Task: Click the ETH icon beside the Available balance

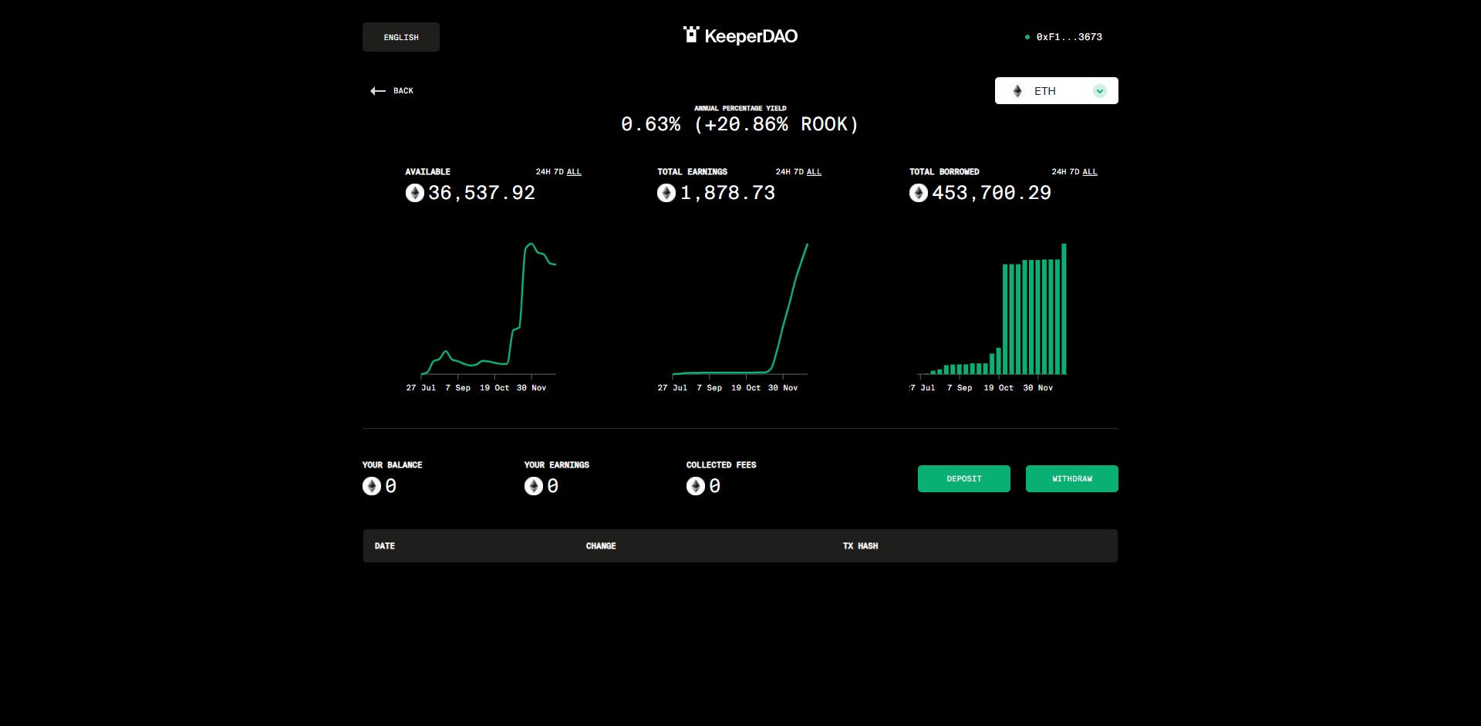Action: coord(414,194)
